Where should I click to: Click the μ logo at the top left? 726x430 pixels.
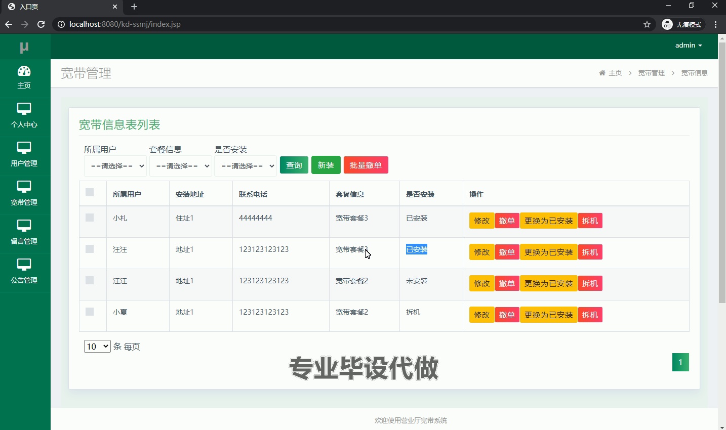[24, 47]
